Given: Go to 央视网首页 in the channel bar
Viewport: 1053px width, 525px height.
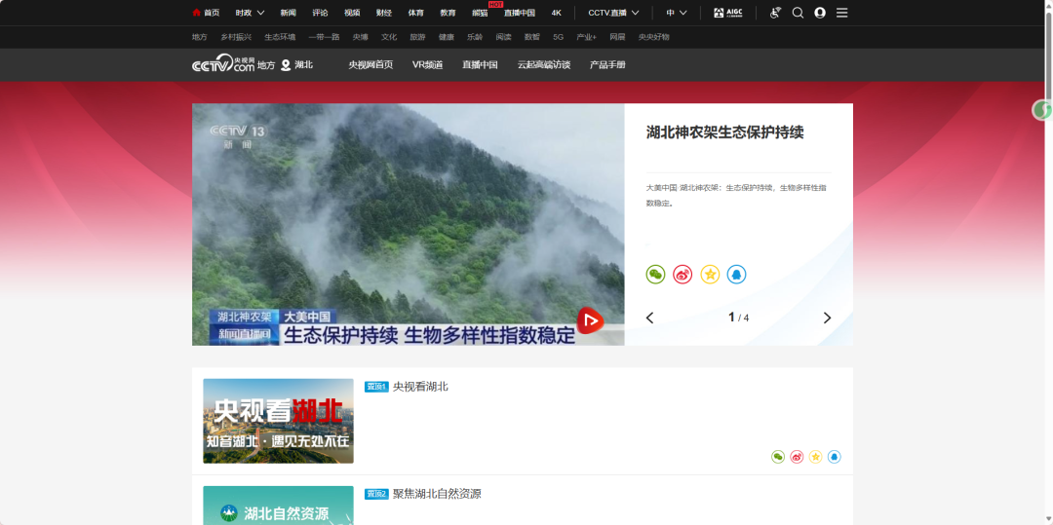Looking at the screenshot, I should (x=370, y=65).
